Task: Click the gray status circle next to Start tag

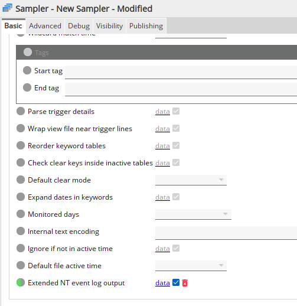Action: pyautogui.click(x=27, y=70)
